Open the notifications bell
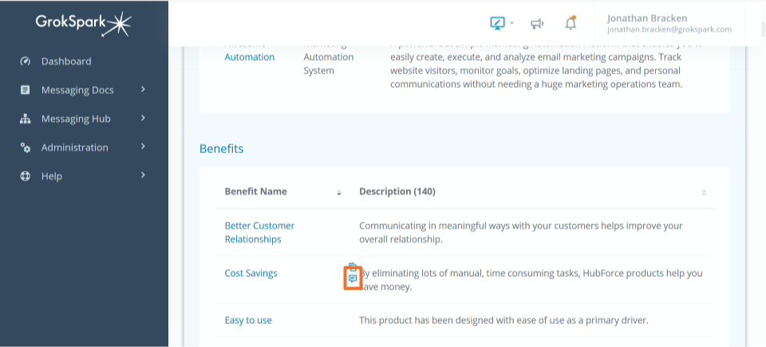The height and width of the screenshot is (347, 766). 571,23
